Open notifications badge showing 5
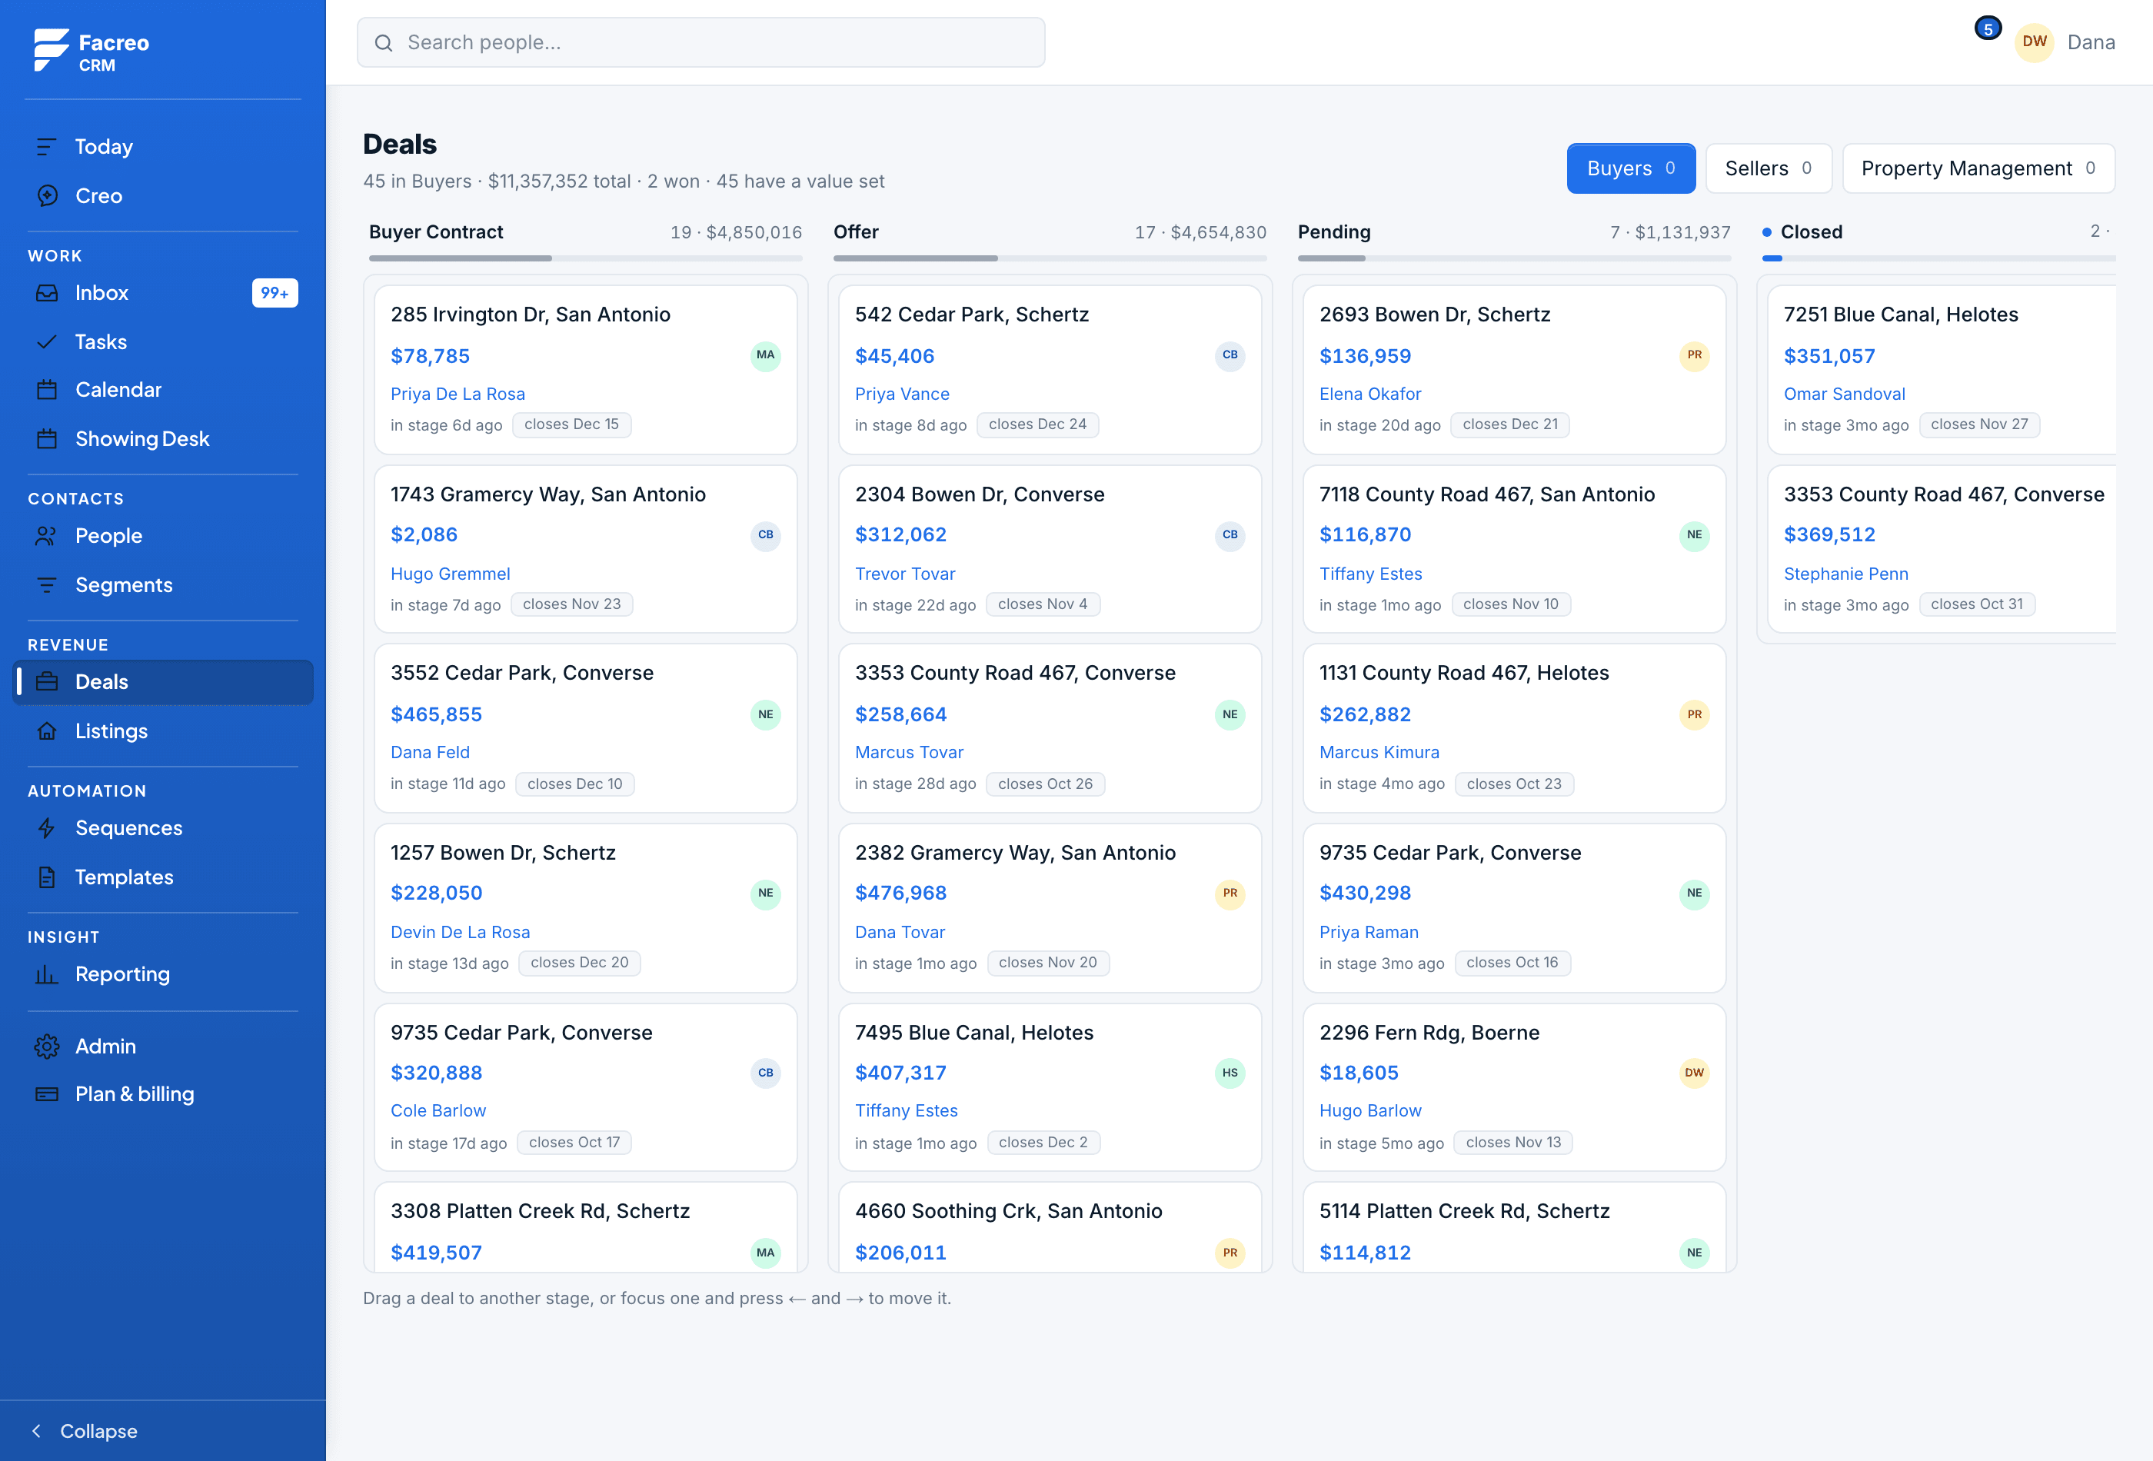Viewport: 2153px width, 1461px height. (x=1987, y=28)
